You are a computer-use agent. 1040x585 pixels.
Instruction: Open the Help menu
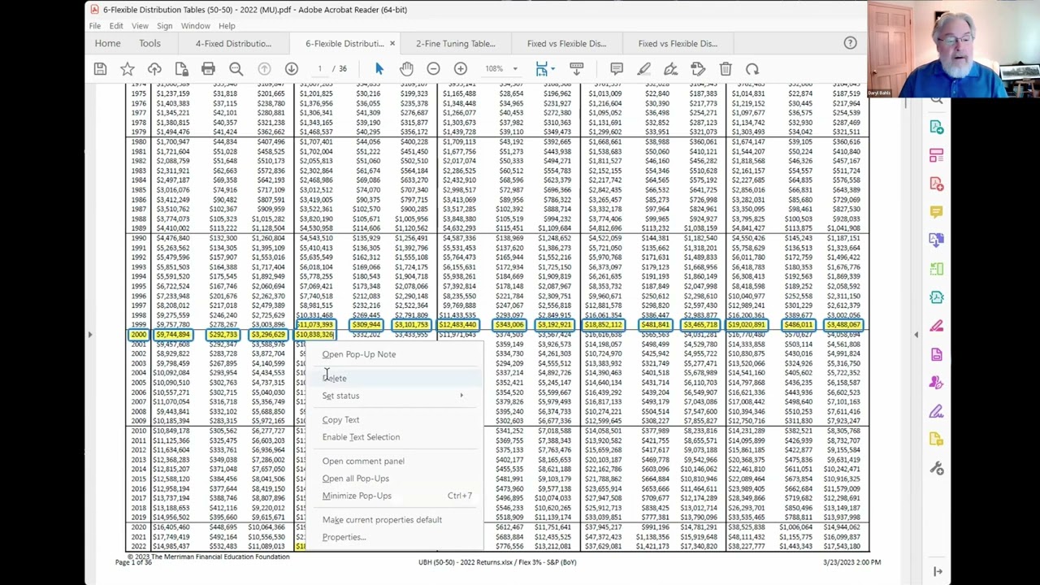tap(227, 26)
